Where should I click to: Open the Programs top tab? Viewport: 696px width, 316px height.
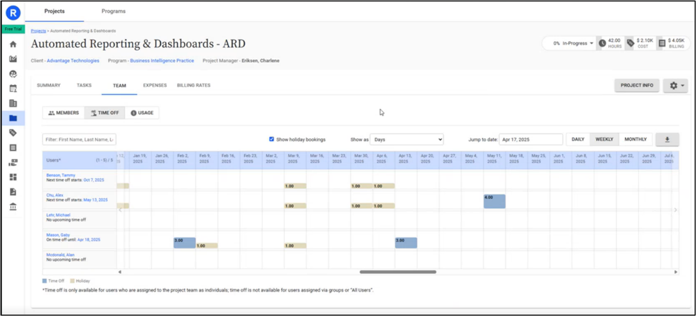(113, 11)
